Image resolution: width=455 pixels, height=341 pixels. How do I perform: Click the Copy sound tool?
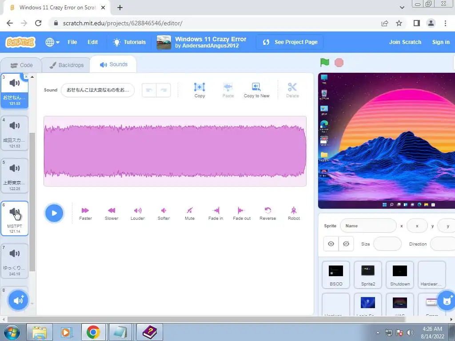[x=200, y=90]
